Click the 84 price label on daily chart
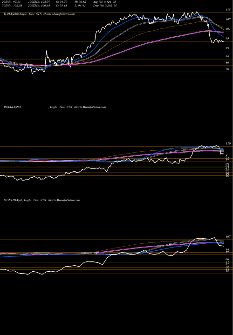The width and height of the screenshot is (233, 335). coord(228,56)
